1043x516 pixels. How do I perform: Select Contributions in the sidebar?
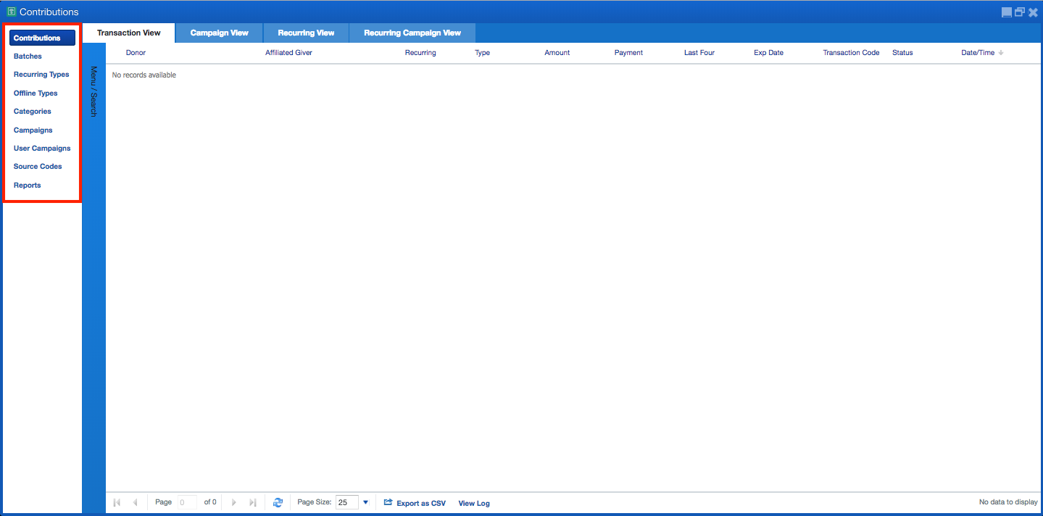point(42,38)
